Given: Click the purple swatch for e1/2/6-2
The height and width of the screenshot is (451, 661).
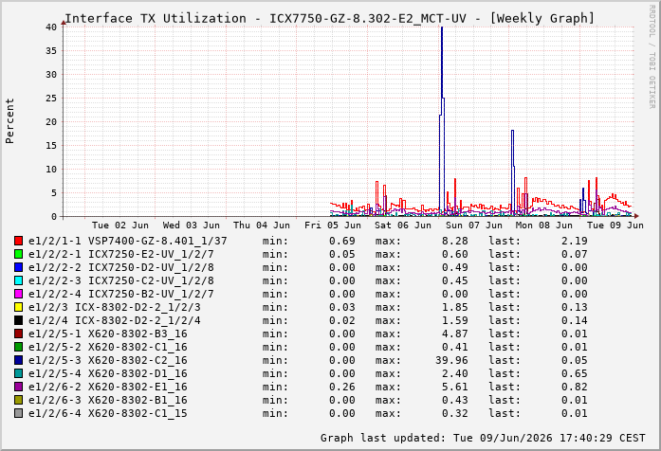Looking at the screenshot, I should point(18,387).
